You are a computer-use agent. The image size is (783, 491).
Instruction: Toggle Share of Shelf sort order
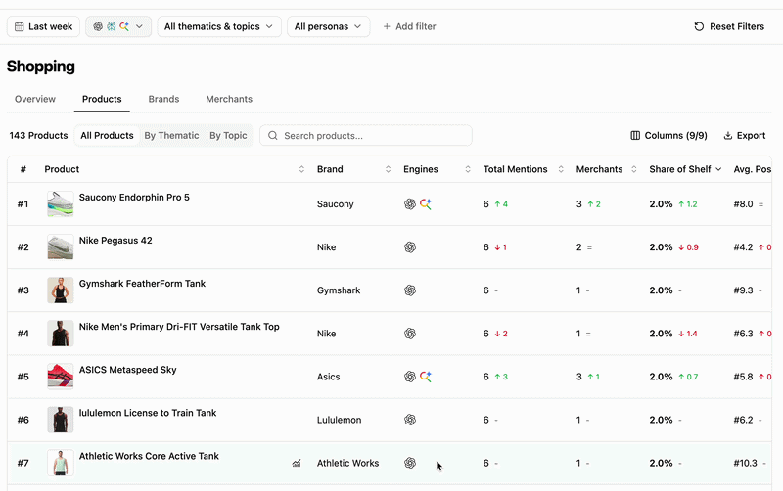(685, 169)
